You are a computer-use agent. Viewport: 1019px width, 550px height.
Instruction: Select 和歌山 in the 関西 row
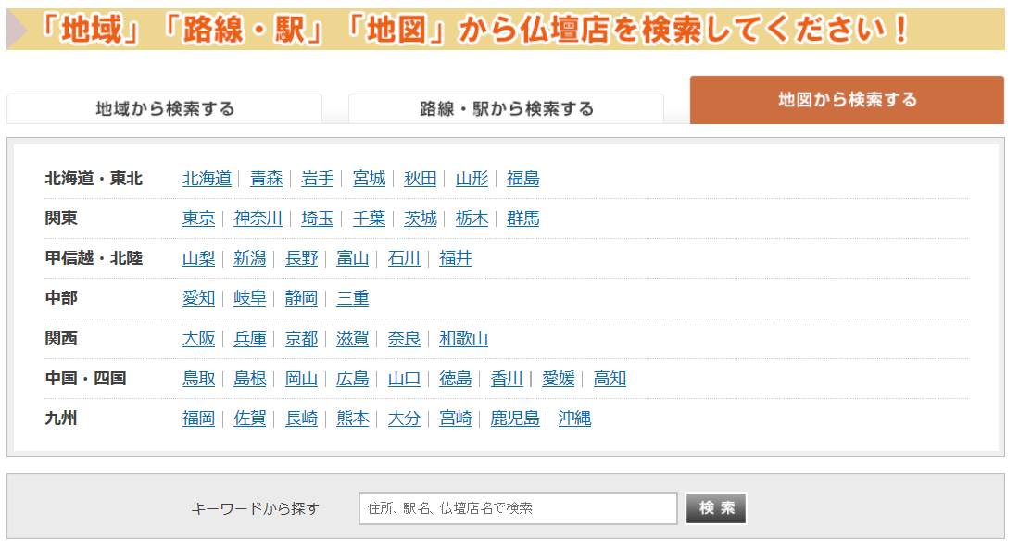coord(463,339)
